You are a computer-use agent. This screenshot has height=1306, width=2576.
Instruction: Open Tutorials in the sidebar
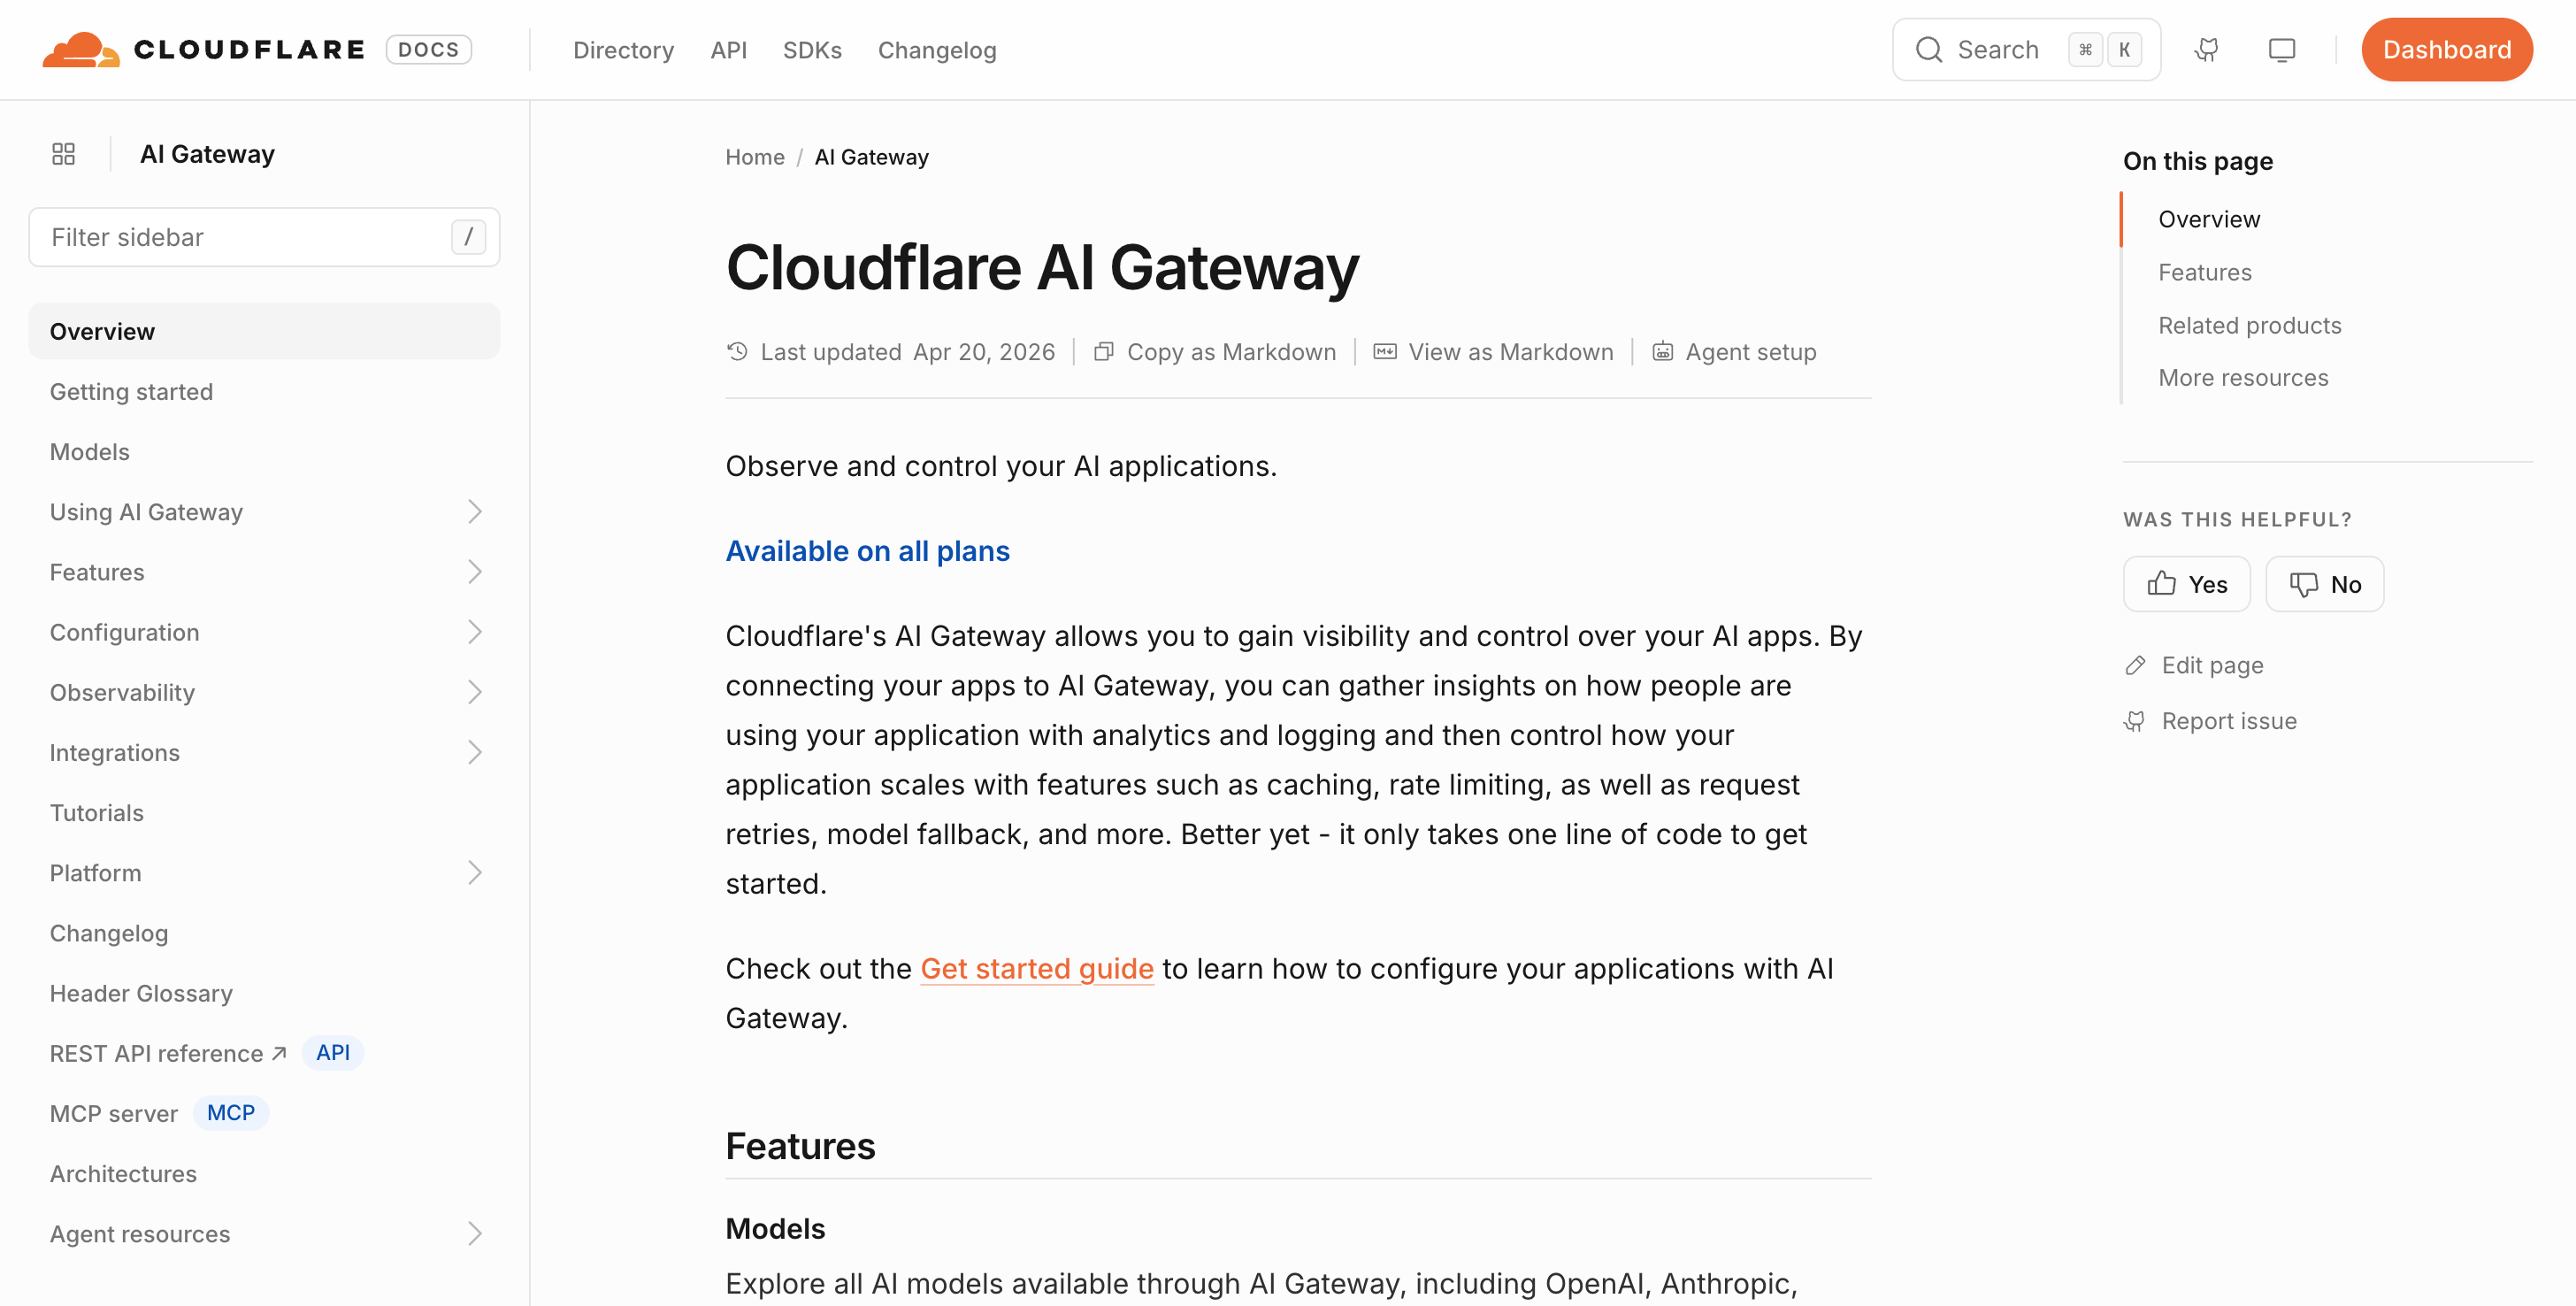97,813
